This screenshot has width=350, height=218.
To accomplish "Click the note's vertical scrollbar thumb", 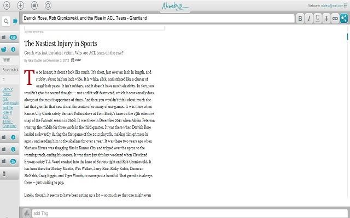I will tap(348, 37).
